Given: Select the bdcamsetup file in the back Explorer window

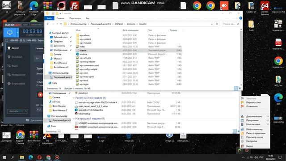Looking at the screenshot, I should [84, 114].
